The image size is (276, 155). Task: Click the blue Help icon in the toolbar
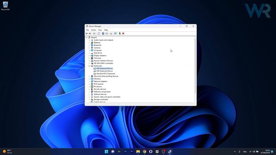[x=103, y=34]
